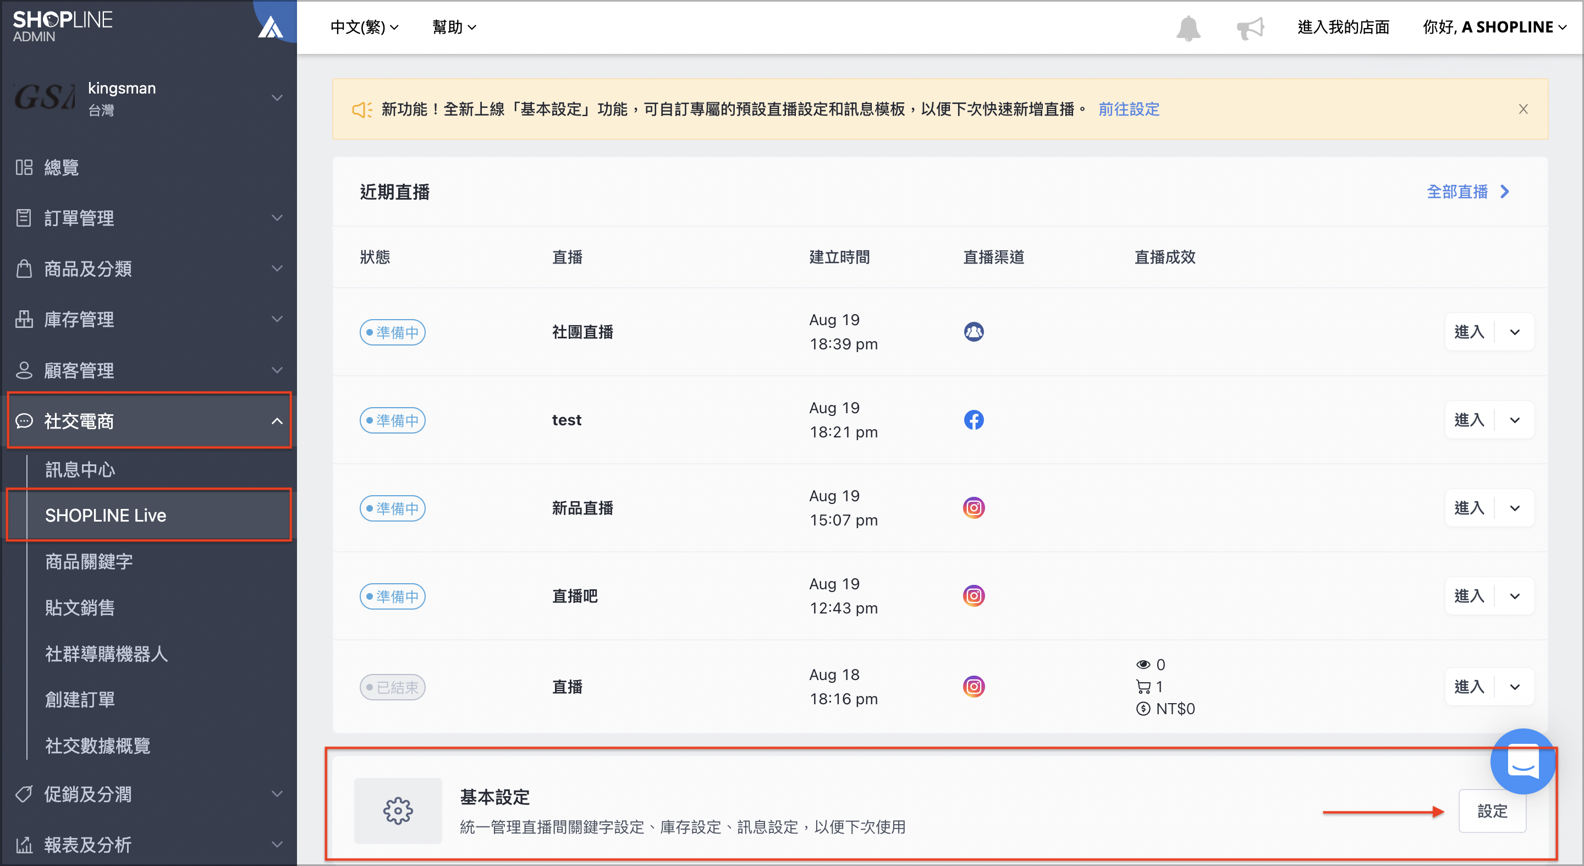The height and width of the screenshot is (866, 1584).
Task: Click the gear icon beside 基本設定
Action: click(398, 810)
